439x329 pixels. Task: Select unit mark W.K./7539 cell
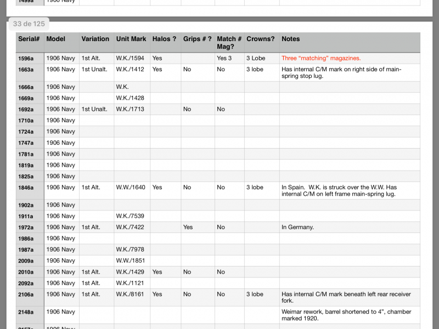click(131, 216)
